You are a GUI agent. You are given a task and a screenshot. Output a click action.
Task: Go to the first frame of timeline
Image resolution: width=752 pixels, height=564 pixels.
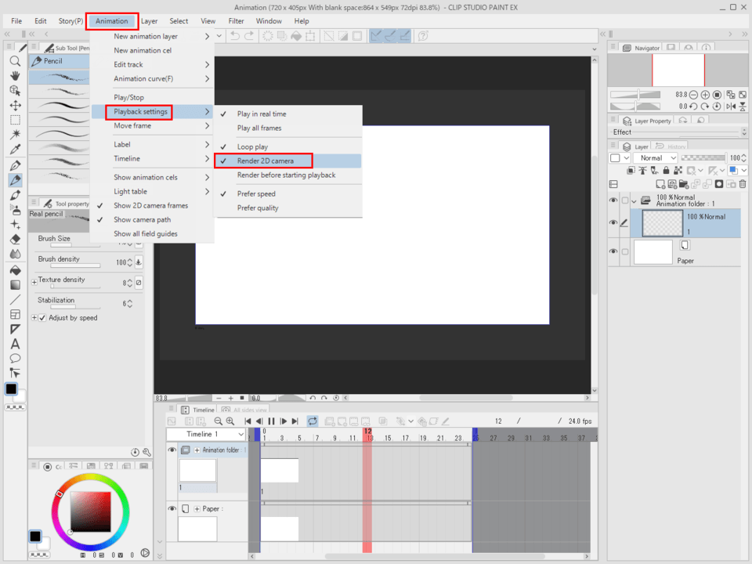point(248,421)
